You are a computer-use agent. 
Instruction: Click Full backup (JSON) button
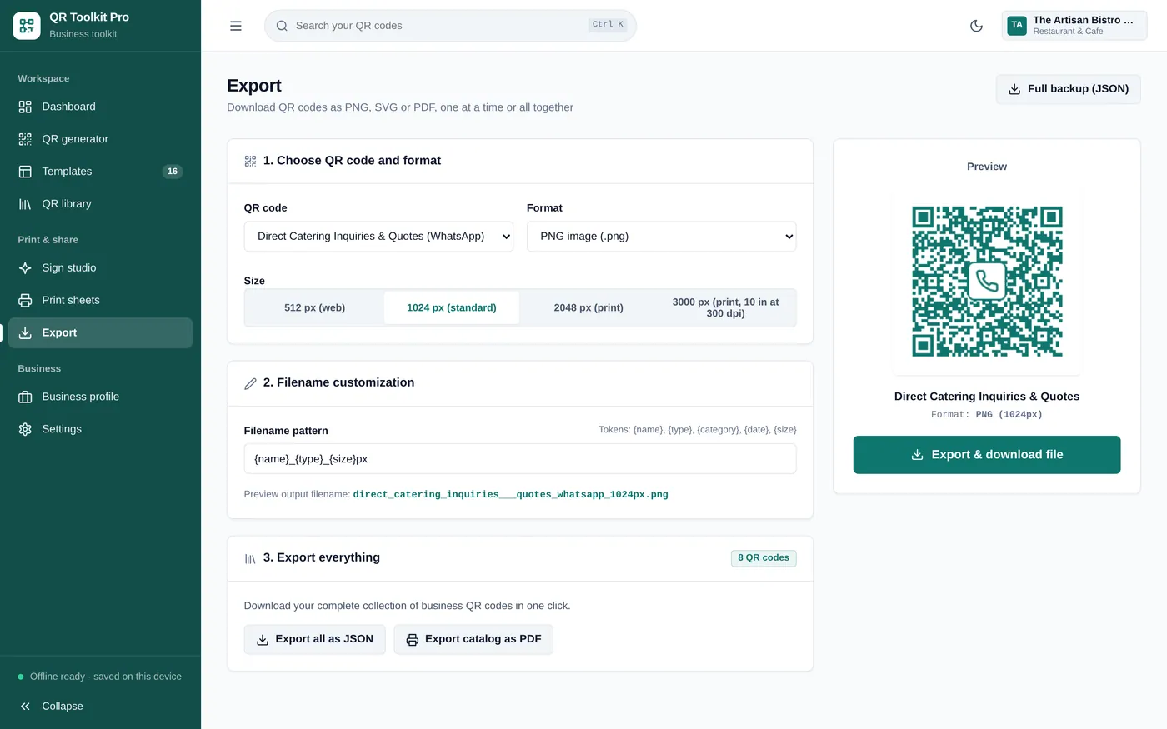(1069, 89)
